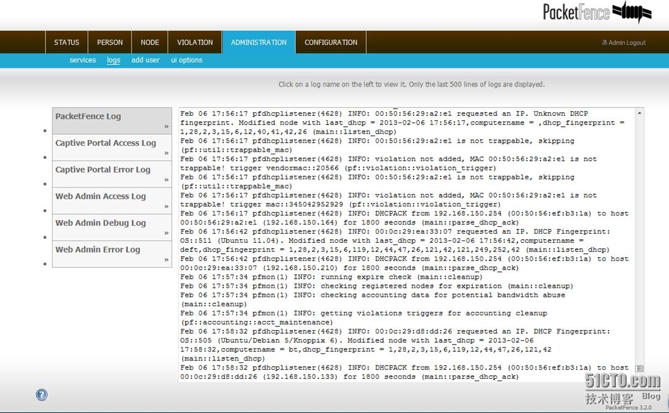Expand the PacketFence Log arrow
The height and width of the screenshot is (413, 669).
point(166,127)
